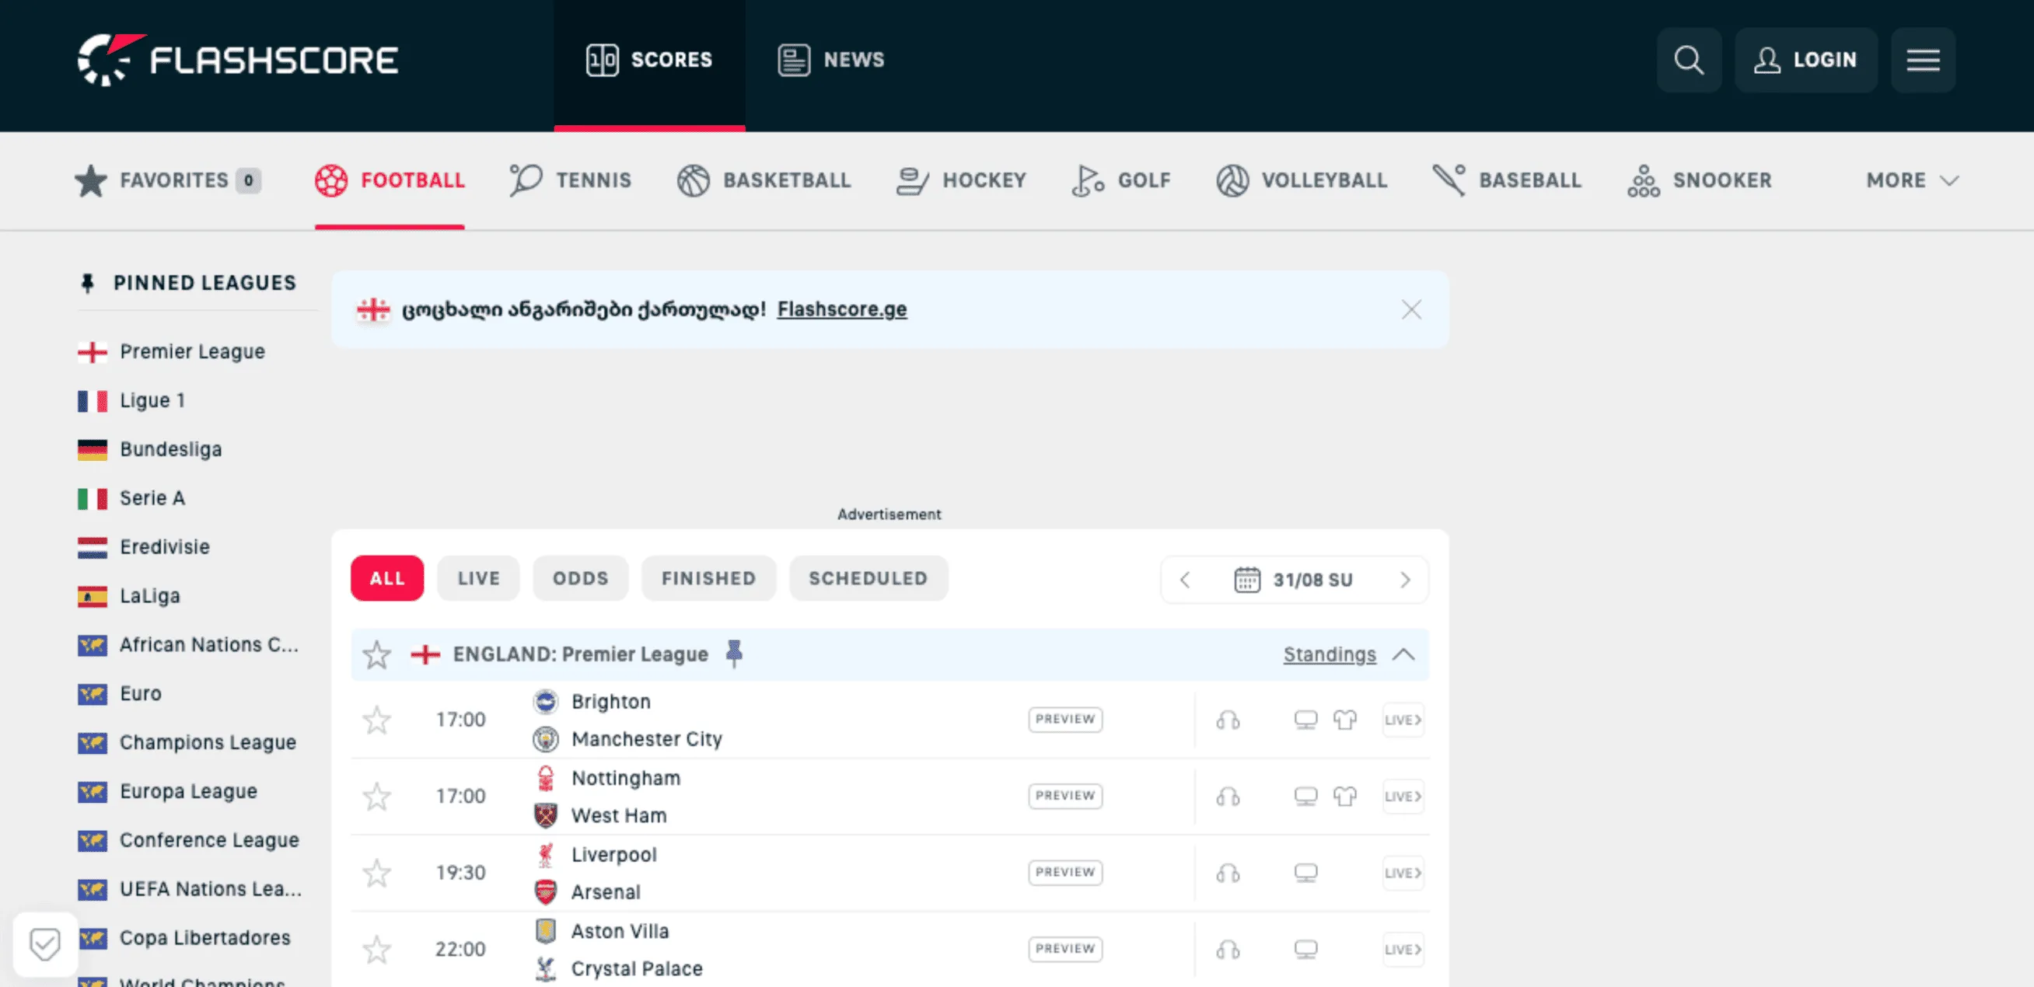Select the BASKETBALL sport tab

pyautogui.click(x=764, y=180)
